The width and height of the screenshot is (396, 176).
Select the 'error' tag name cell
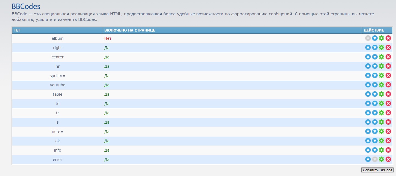click(58, 160)
